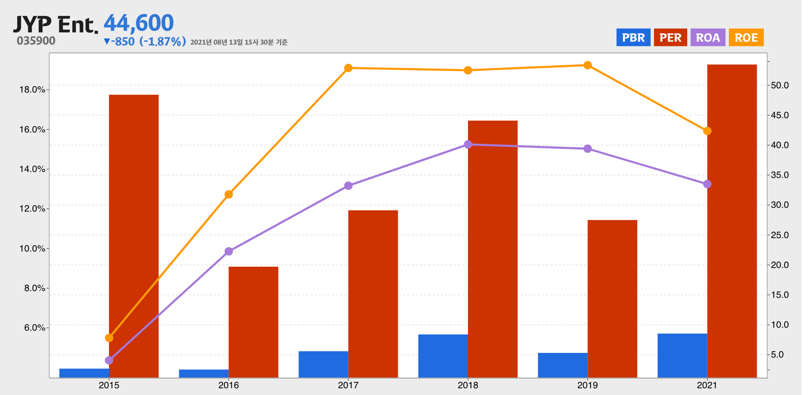Click the 2021 orange ROE data point
This screenshot has height=395, width=808.
tap(707, 131)
